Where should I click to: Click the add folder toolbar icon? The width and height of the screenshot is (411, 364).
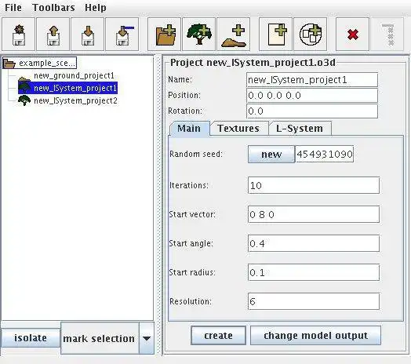[165, 35]
